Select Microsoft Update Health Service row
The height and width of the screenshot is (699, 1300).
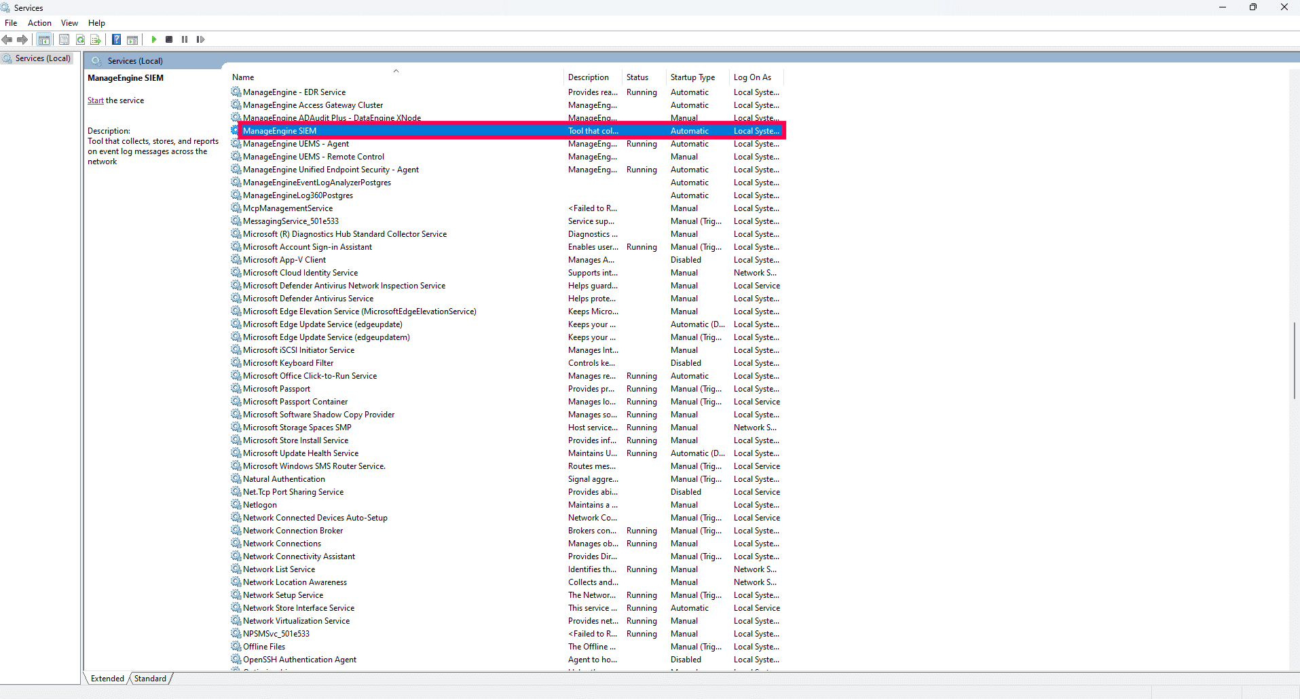pyautogui.click(x=507, y=453)
